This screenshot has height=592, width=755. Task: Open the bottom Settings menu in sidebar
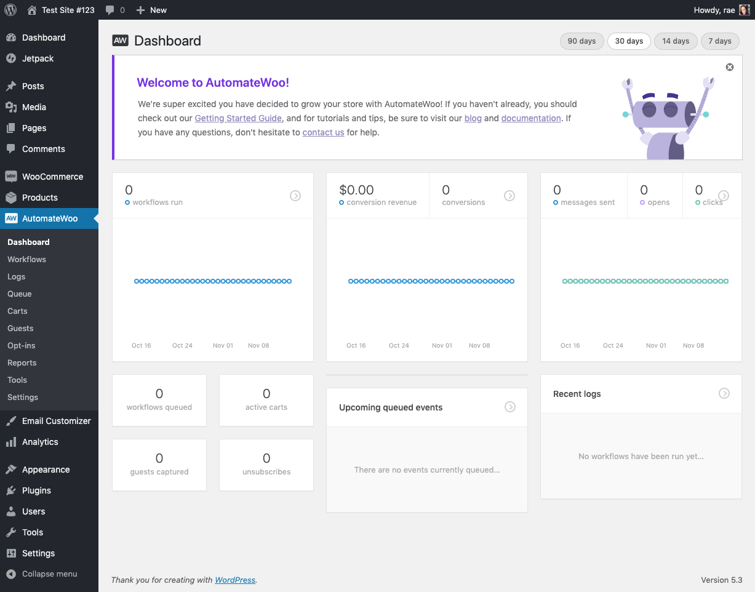(49, 553)
